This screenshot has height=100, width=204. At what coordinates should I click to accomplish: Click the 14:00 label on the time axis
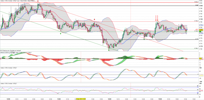point(110,99)
